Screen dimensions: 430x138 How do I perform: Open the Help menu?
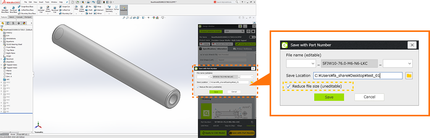pyautogui.click(x=61, y=2)
